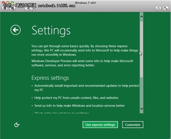This screenshot has height=139, width=171.
Task: Click the settings scrollbar thumb
Action: pyautogui.click(x=142, y=49)
